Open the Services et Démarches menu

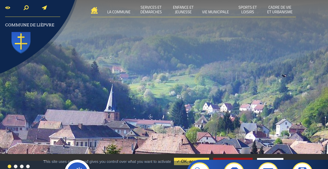coord(151,9)
